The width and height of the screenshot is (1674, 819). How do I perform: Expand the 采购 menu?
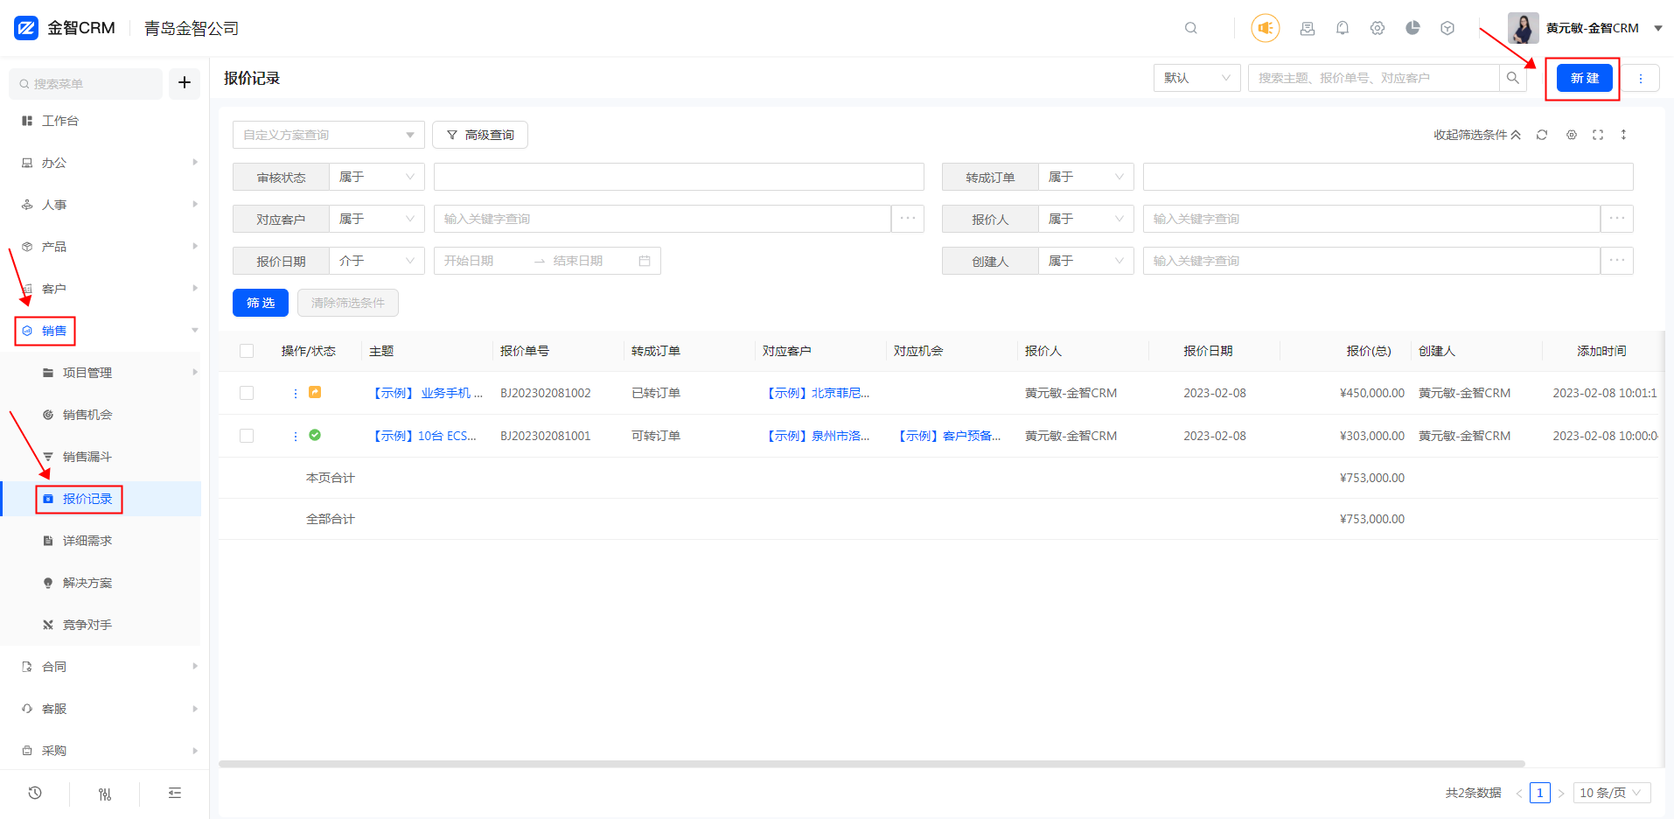[x=101, y=751]
